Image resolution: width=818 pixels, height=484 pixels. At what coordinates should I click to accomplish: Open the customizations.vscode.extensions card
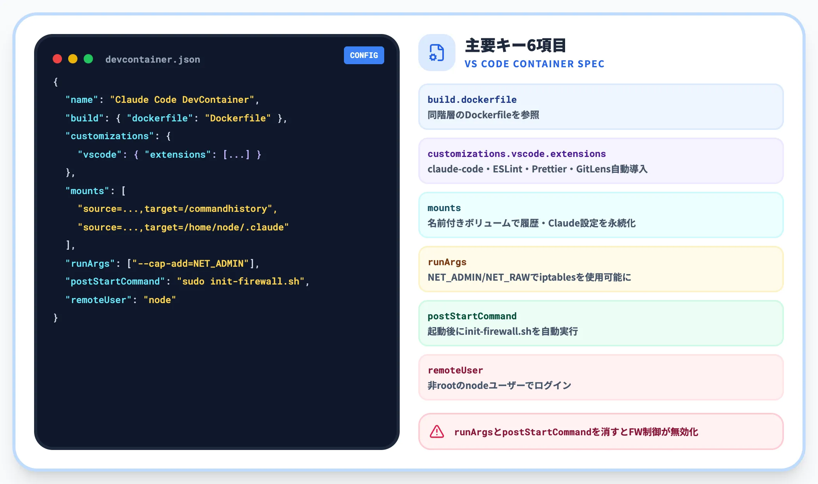pos(601,161)
